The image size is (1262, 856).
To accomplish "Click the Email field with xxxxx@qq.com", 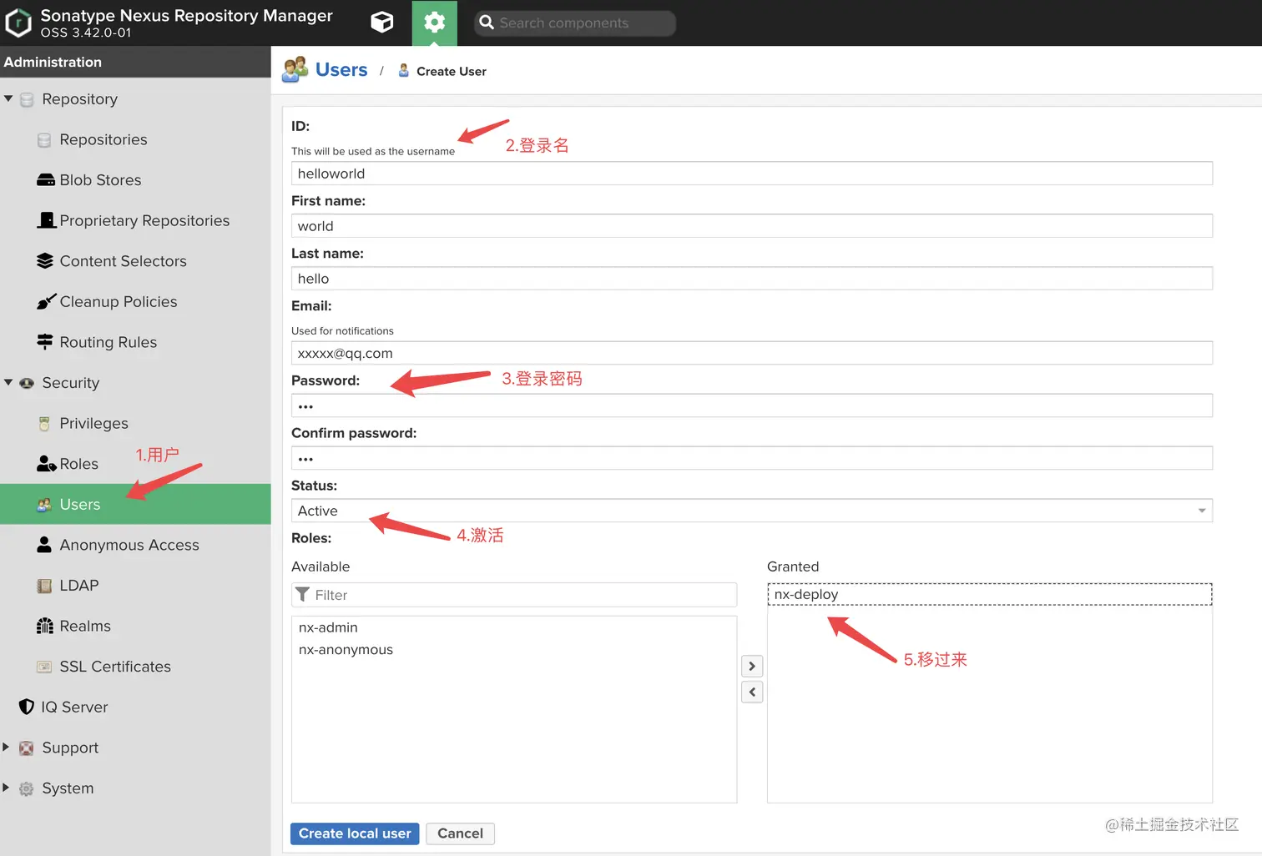I will (752, 353).
